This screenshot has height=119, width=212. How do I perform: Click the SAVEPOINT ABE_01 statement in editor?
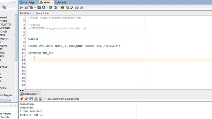[40, 53]
